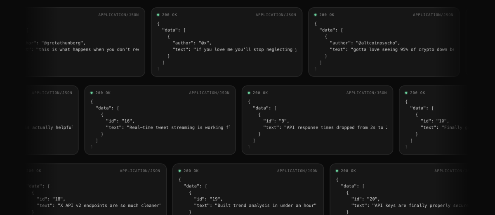The height and width of the screenshot is (215, 495).
Task: Click the "data": [ line in the id 19 card
Action: coord(195,186)
